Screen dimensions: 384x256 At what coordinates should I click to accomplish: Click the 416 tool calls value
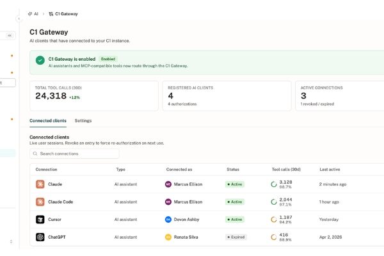point(284,235)
